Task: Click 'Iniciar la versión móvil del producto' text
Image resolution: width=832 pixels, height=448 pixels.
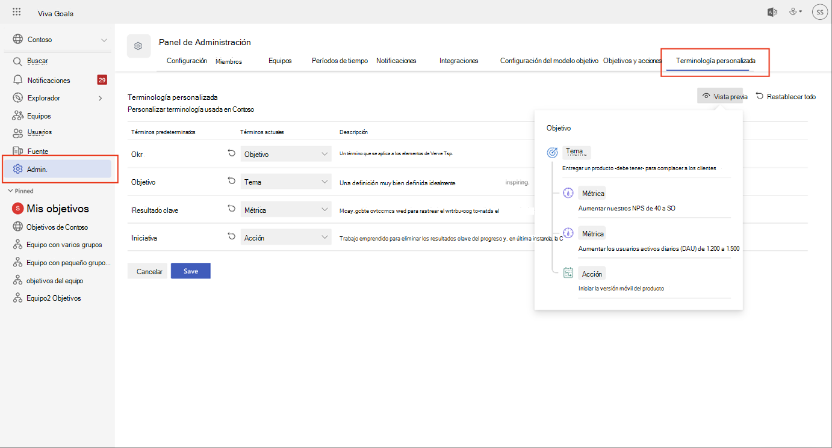Action: (621, 289)
